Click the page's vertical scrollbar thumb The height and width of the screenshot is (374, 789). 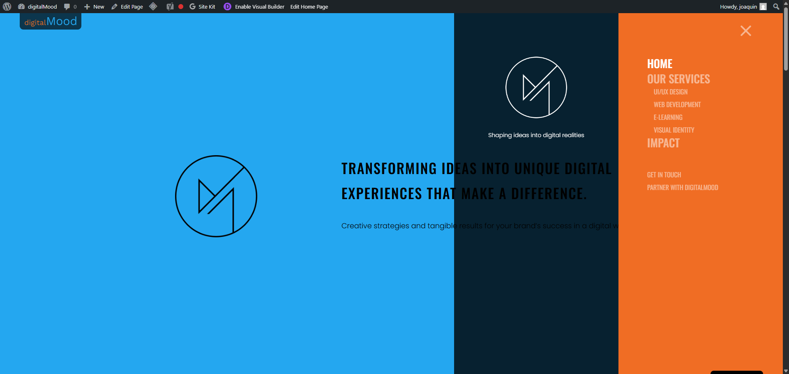point(786,39)
